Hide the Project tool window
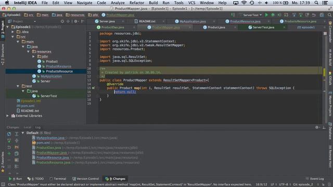This screenshot has width=333, height=187. (83, 21)
